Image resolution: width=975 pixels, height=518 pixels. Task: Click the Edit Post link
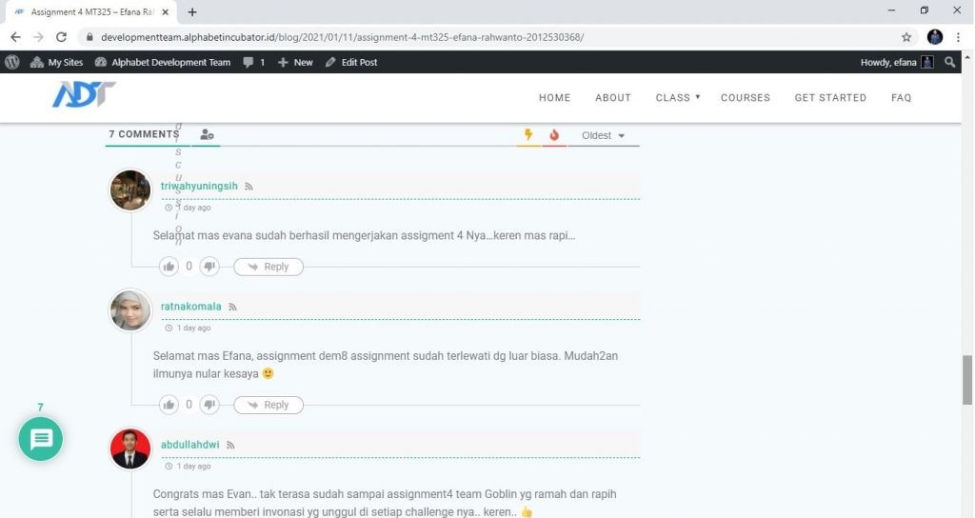pos(351,62)
